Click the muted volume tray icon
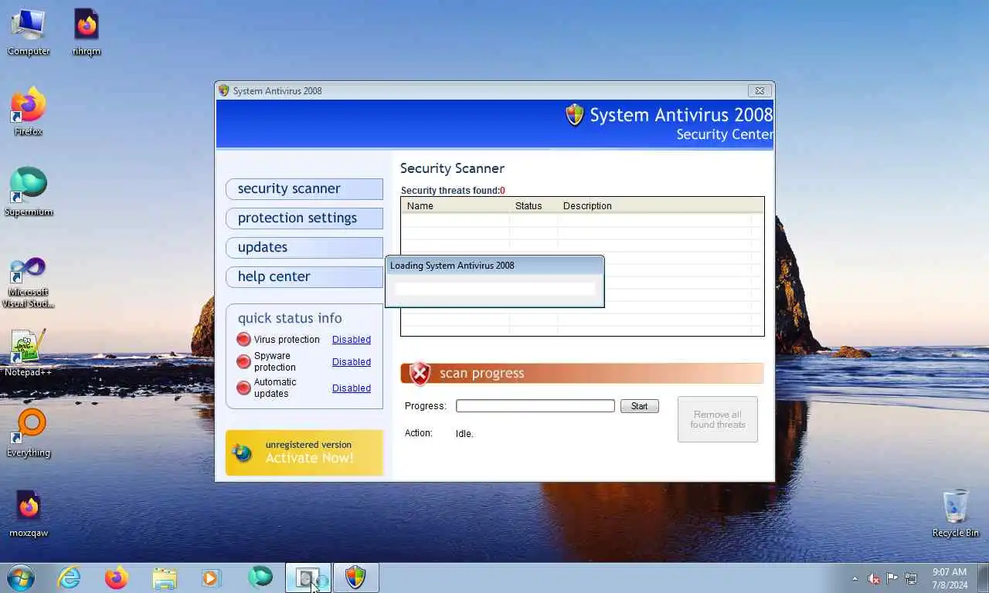This screenshot has height=593, width=989. [x=874, y=578]
